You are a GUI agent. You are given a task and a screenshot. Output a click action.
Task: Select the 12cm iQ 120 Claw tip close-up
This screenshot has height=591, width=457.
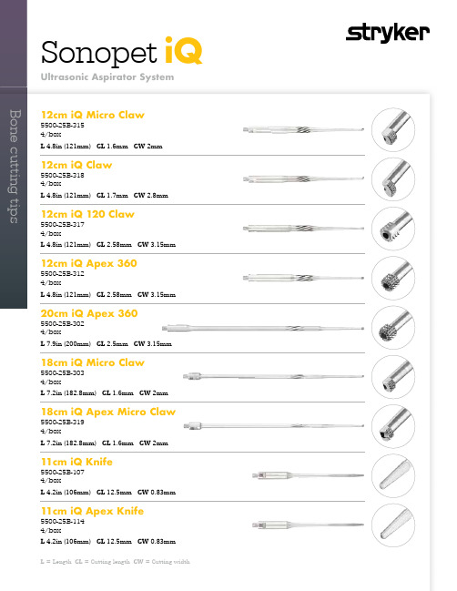(393, 229)
